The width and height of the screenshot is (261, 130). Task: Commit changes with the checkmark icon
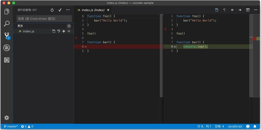click(60, 10)
